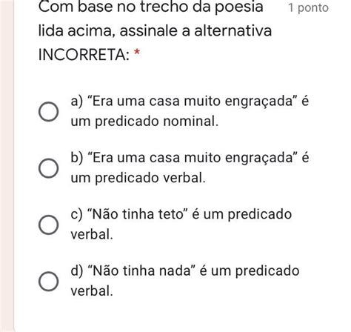Click the "um predicado verbal." label under option b

138,178
